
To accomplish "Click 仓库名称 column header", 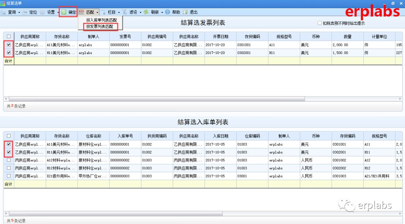I will [93, 136].
